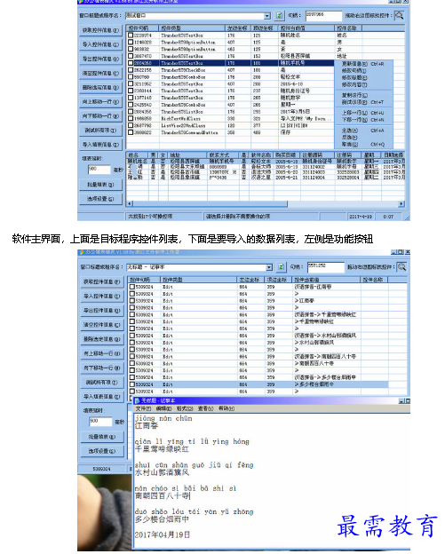Click 批量填表 button in upper window

[100, 185]
